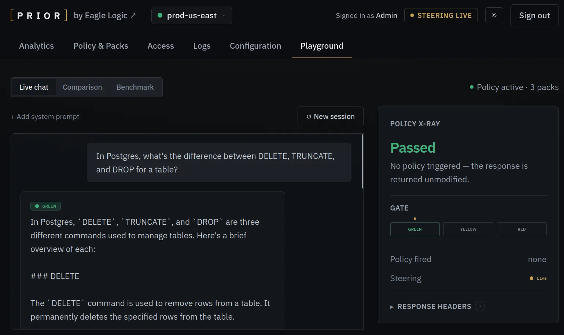Expand the Response Headers section
This screenshot has height=335, width=564.
pyautogui.click(x=431, y=306)
